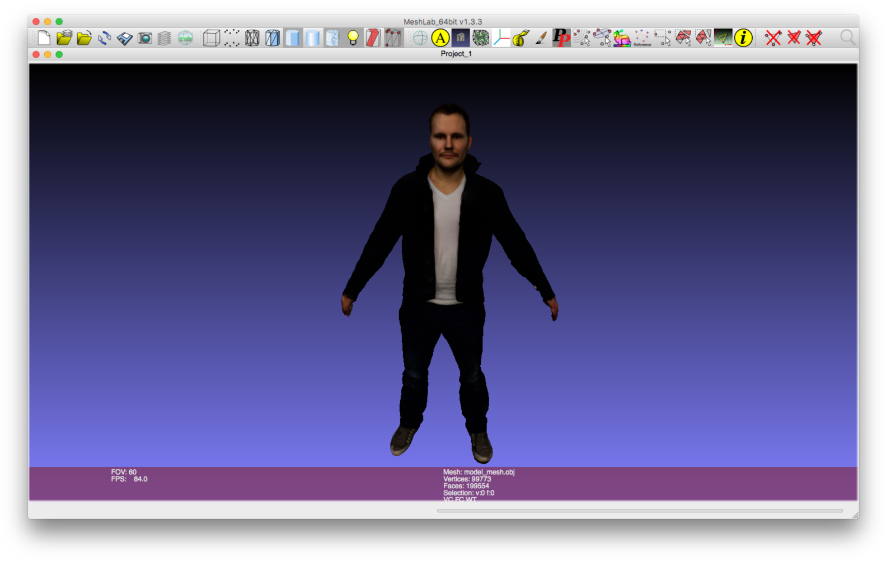The width and height of the screenshot is (886, 561).
Task: Toggle smooth shading render mode
Action: click(313, 38)
